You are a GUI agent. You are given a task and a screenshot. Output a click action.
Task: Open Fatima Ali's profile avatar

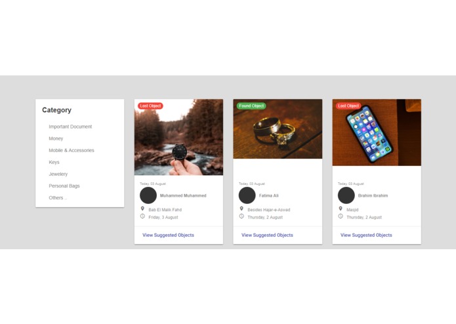pos(247,195)
